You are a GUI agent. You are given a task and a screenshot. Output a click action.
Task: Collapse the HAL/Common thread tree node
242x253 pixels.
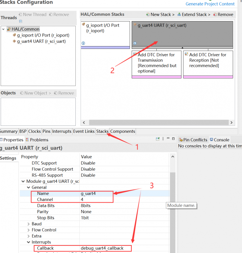click(x=4, y=29)
